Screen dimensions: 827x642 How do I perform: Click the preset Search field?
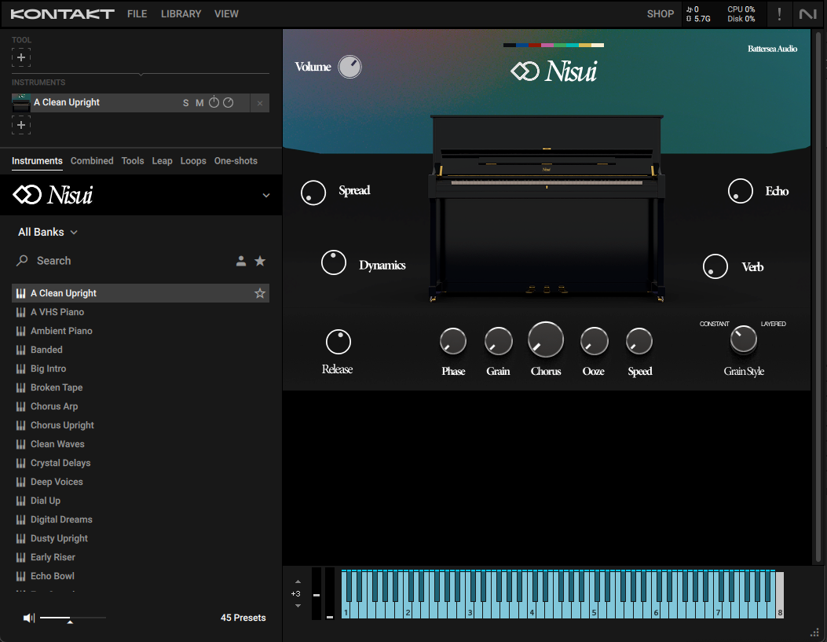(x=118, y=261)
